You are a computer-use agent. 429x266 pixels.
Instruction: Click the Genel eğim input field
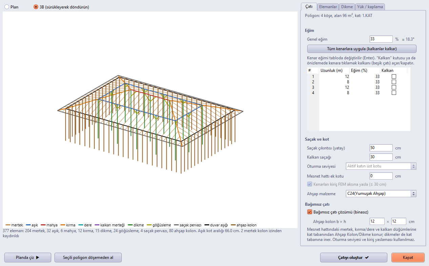point(381,39)
